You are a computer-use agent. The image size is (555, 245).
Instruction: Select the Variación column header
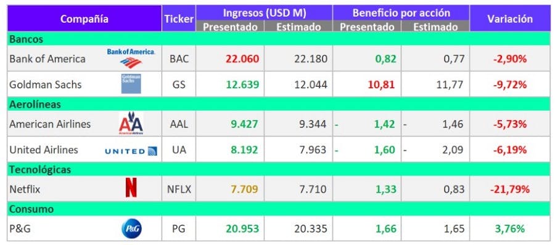510,18
